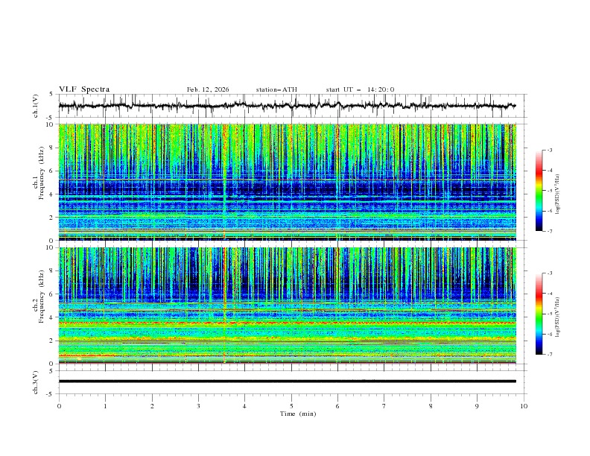Click the ch.2 "Frequency (kHz)" axis label
The image size is (590, 456).
(x=42, y=297)
